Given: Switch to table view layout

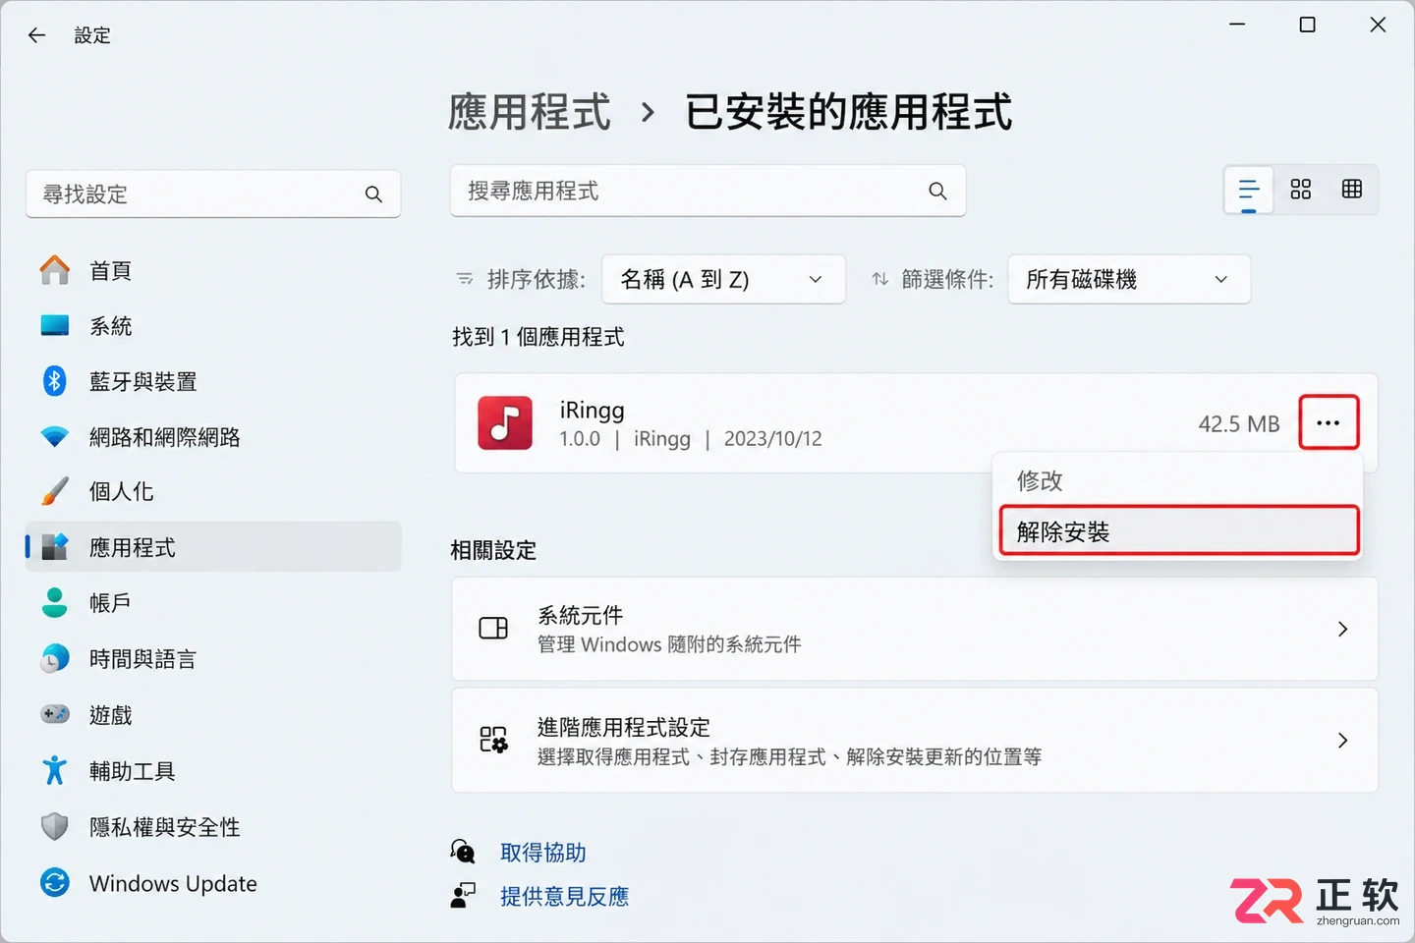Looking at the screenshot, I should tap(1352, 190).
